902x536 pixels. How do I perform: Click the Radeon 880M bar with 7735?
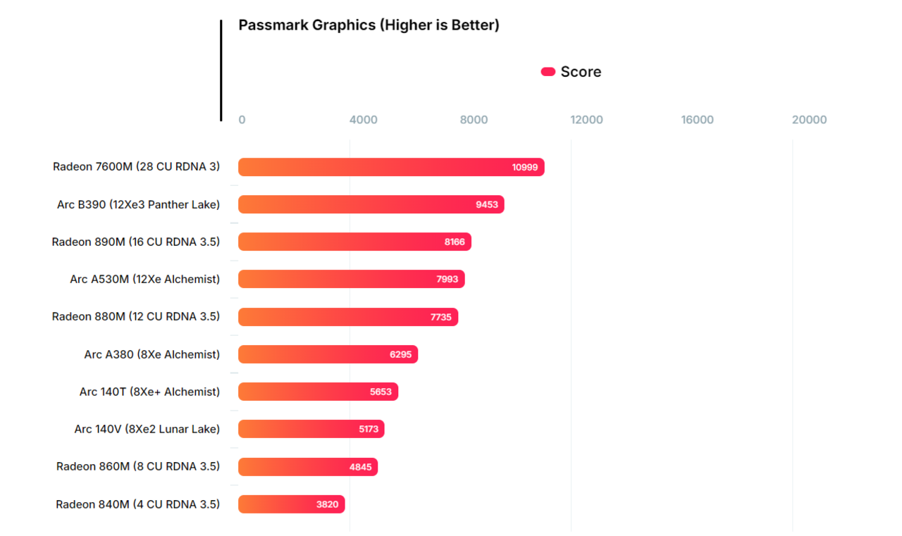pyautogui.click(x=348, y=317)
